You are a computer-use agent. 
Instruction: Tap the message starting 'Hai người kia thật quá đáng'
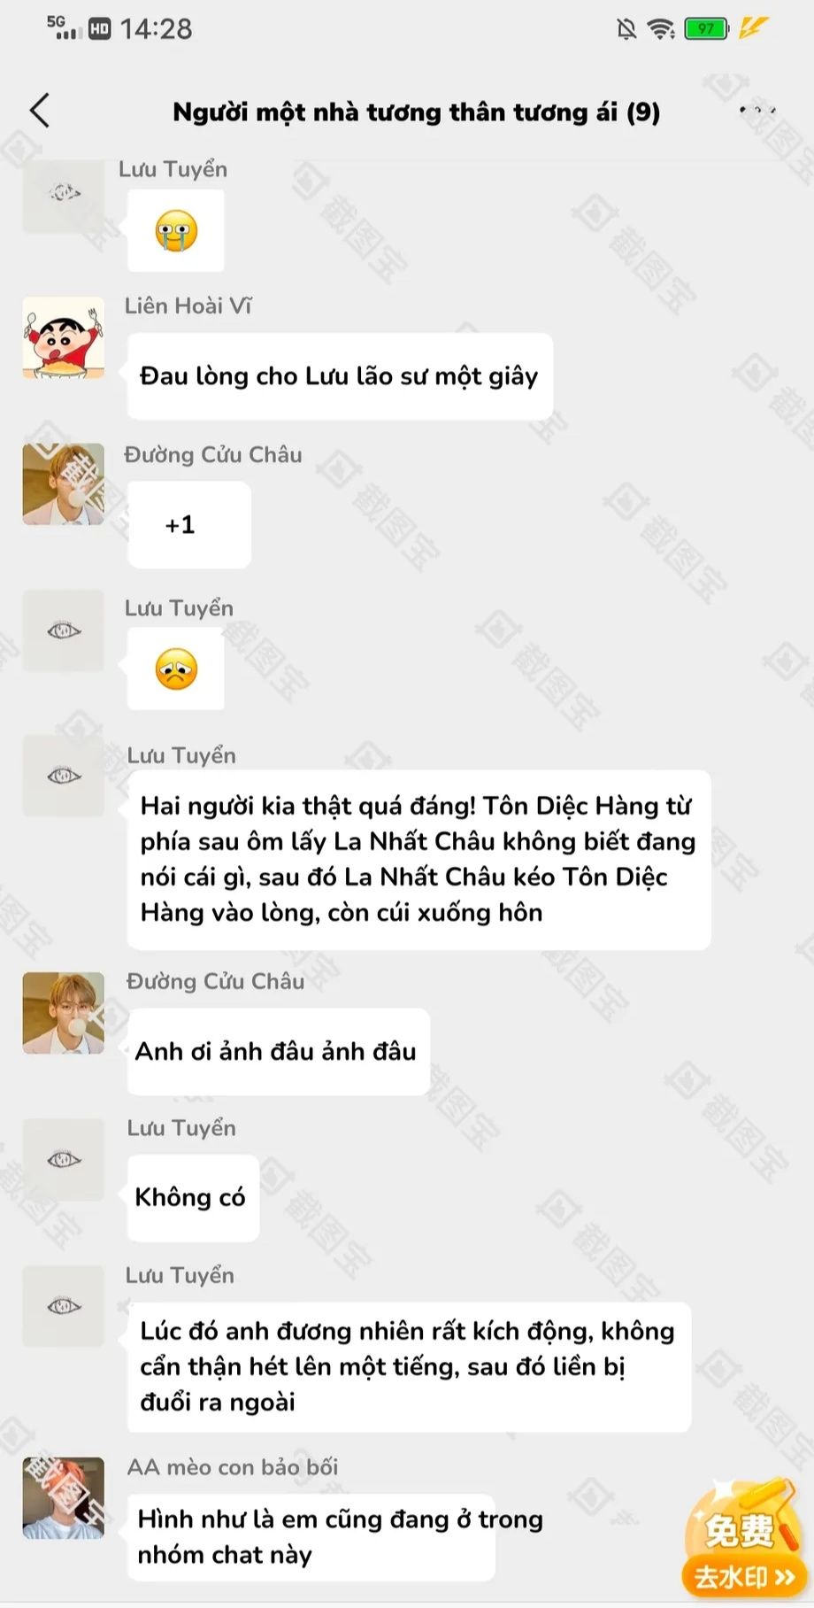click(x=419, y=859)
